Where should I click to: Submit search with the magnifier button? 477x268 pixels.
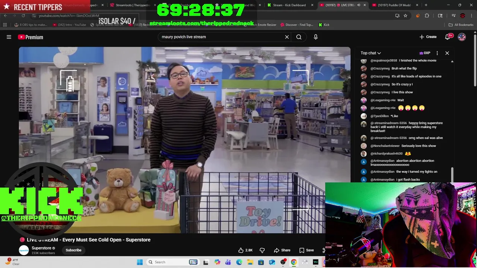[x=299, y=37]
